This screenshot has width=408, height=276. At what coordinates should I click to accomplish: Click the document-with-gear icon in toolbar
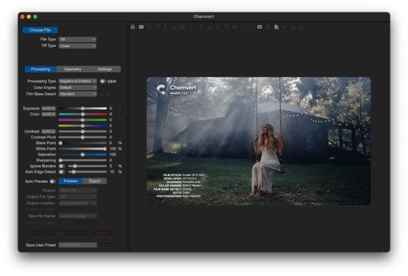(276, 27)
